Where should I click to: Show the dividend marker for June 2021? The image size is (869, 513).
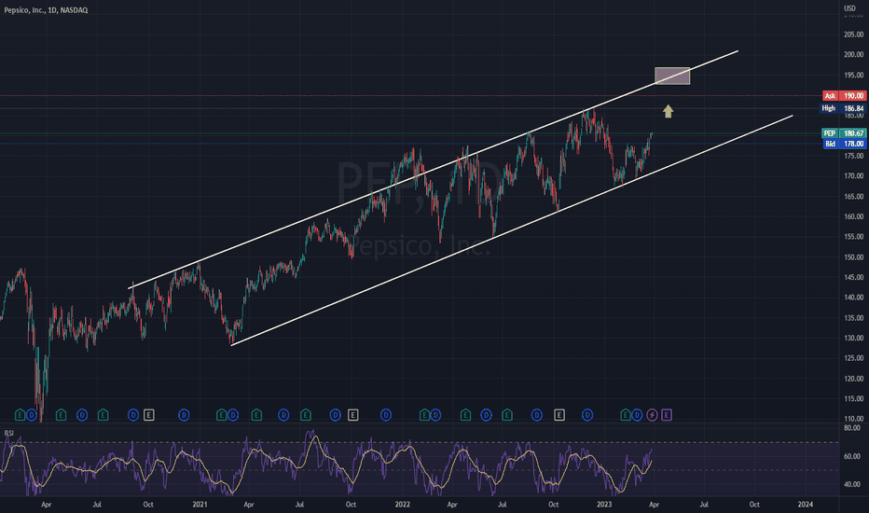[283, 415]
